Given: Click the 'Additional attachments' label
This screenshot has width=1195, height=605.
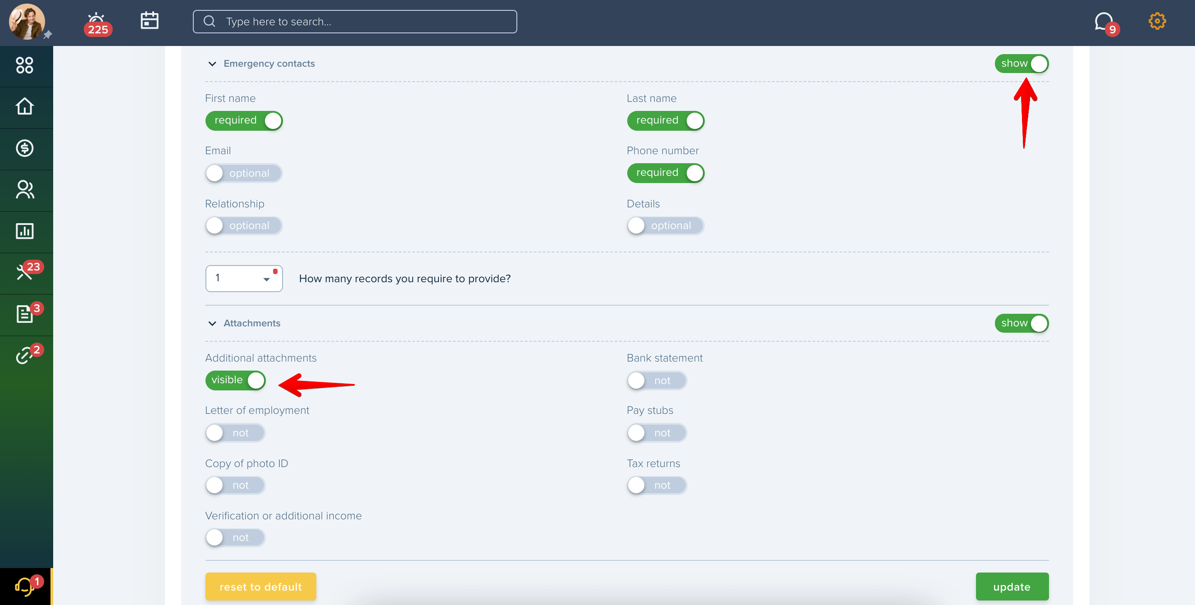Looking at the screenshot, I should coord(261,358).
